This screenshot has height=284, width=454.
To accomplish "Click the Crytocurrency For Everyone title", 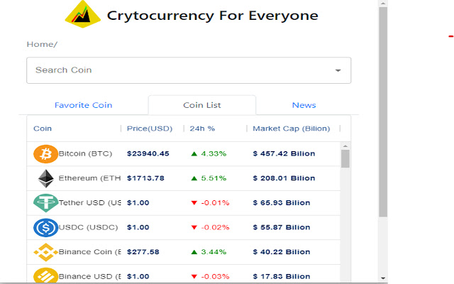I will click(213, 16).
